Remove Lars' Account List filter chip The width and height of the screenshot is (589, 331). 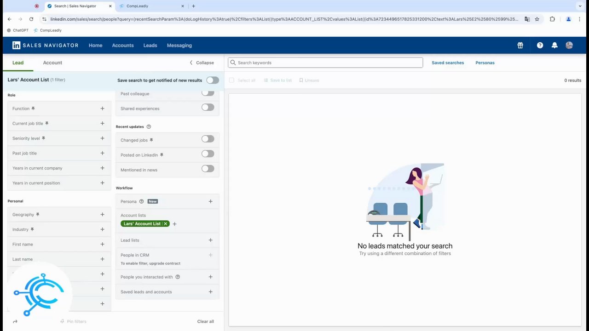(166, 224)
